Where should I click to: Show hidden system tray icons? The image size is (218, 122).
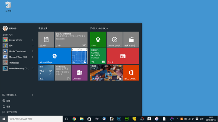coord(178,119)
